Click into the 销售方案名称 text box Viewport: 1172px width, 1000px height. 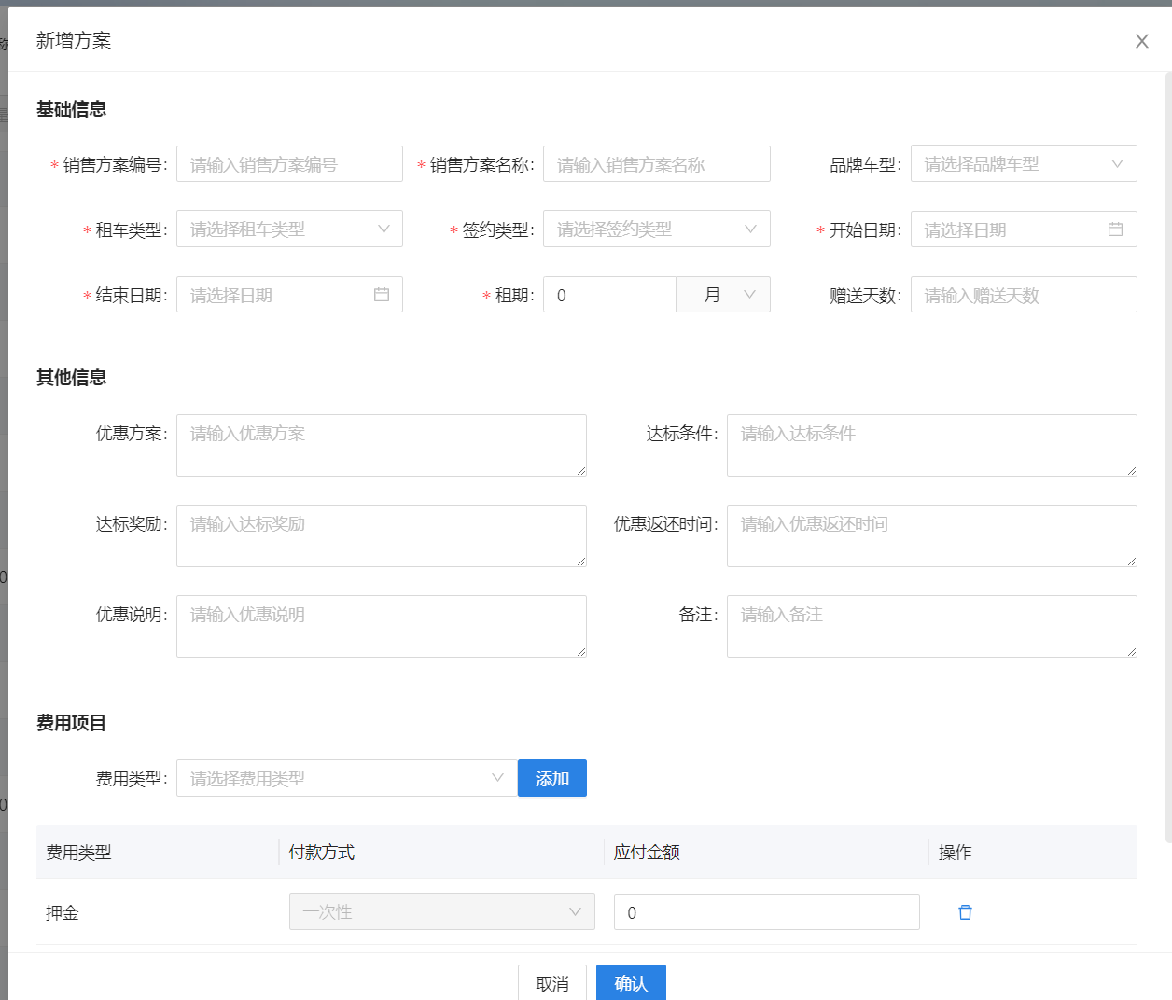pyautogui.click(x=656, y=164)
